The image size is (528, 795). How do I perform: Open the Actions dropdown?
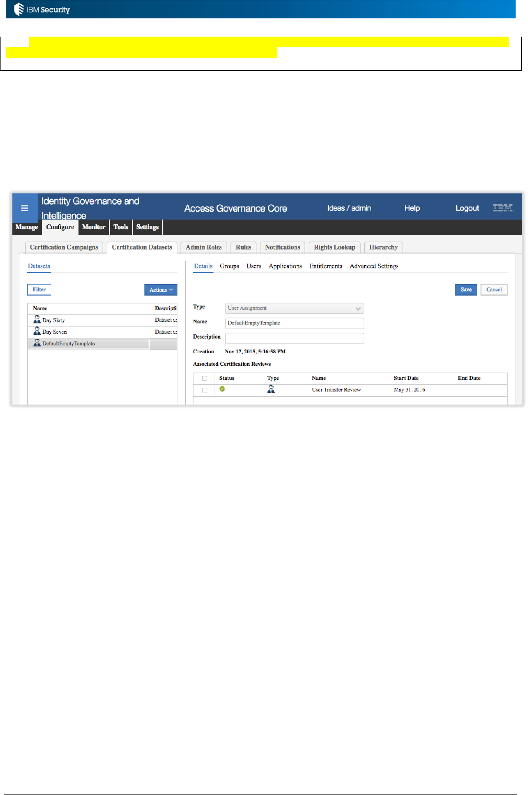(x=161, y=290)
